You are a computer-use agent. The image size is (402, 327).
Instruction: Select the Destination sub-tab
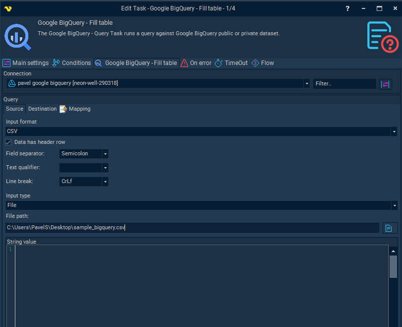pos(42,109)
